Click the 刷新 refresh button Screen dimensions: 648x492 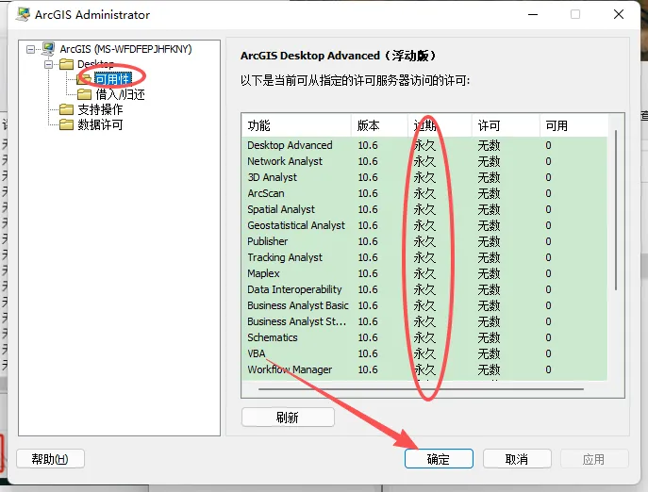(x=288, y=418)
